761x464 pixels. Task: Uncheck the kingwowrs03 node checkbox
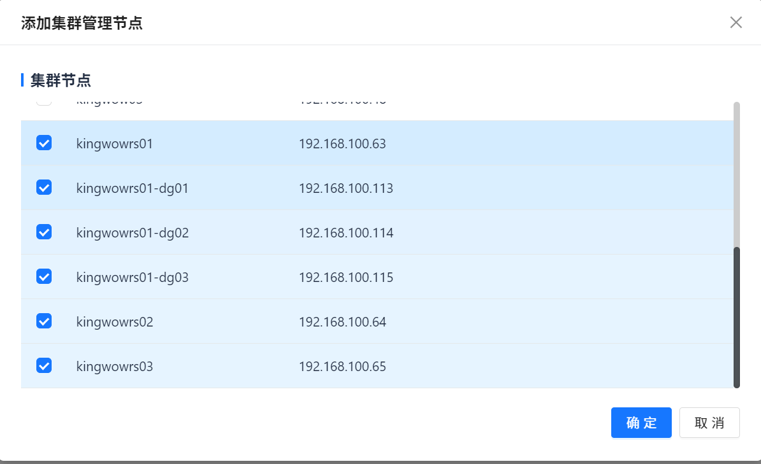44,366
